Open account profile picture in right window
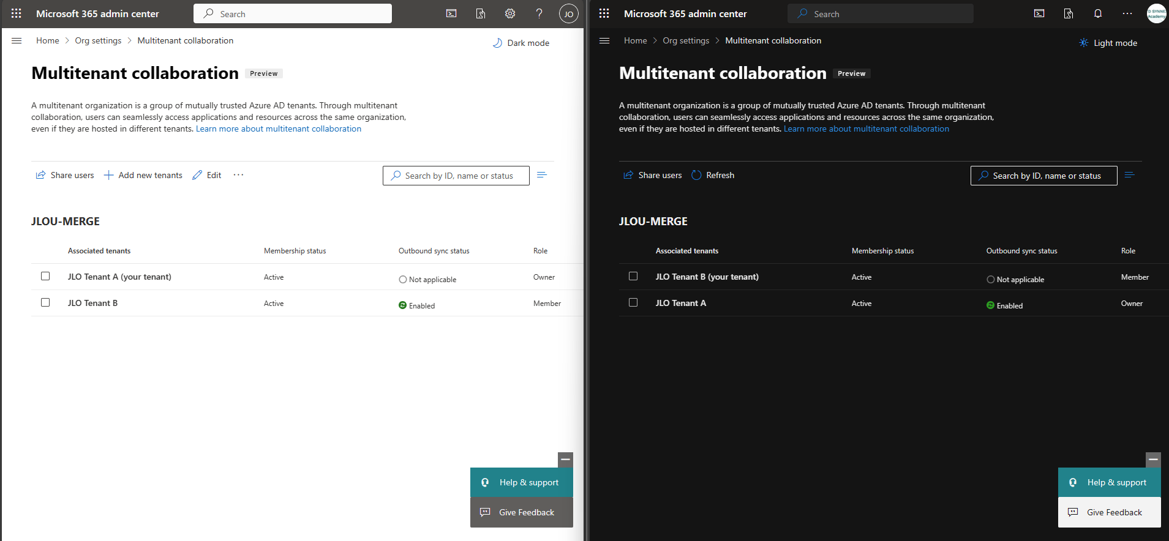 click(1157, 13)
